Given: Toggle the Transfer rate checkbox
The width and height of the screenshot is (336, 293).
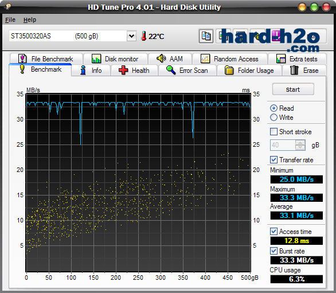Looking at the screenshot, I should pos(274,159).
